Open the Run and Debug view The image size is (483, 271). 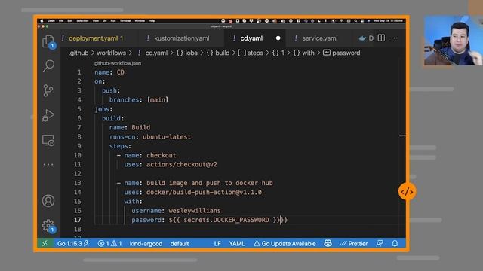point(48,115)
